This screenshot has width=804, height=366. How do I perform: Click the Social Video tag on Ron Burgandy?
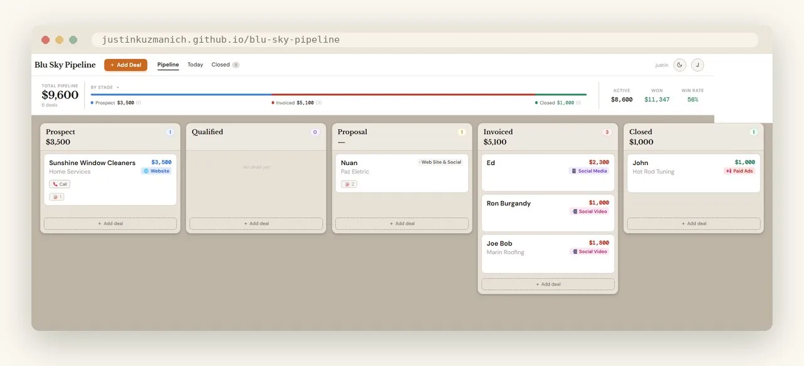tap(589, 212)
